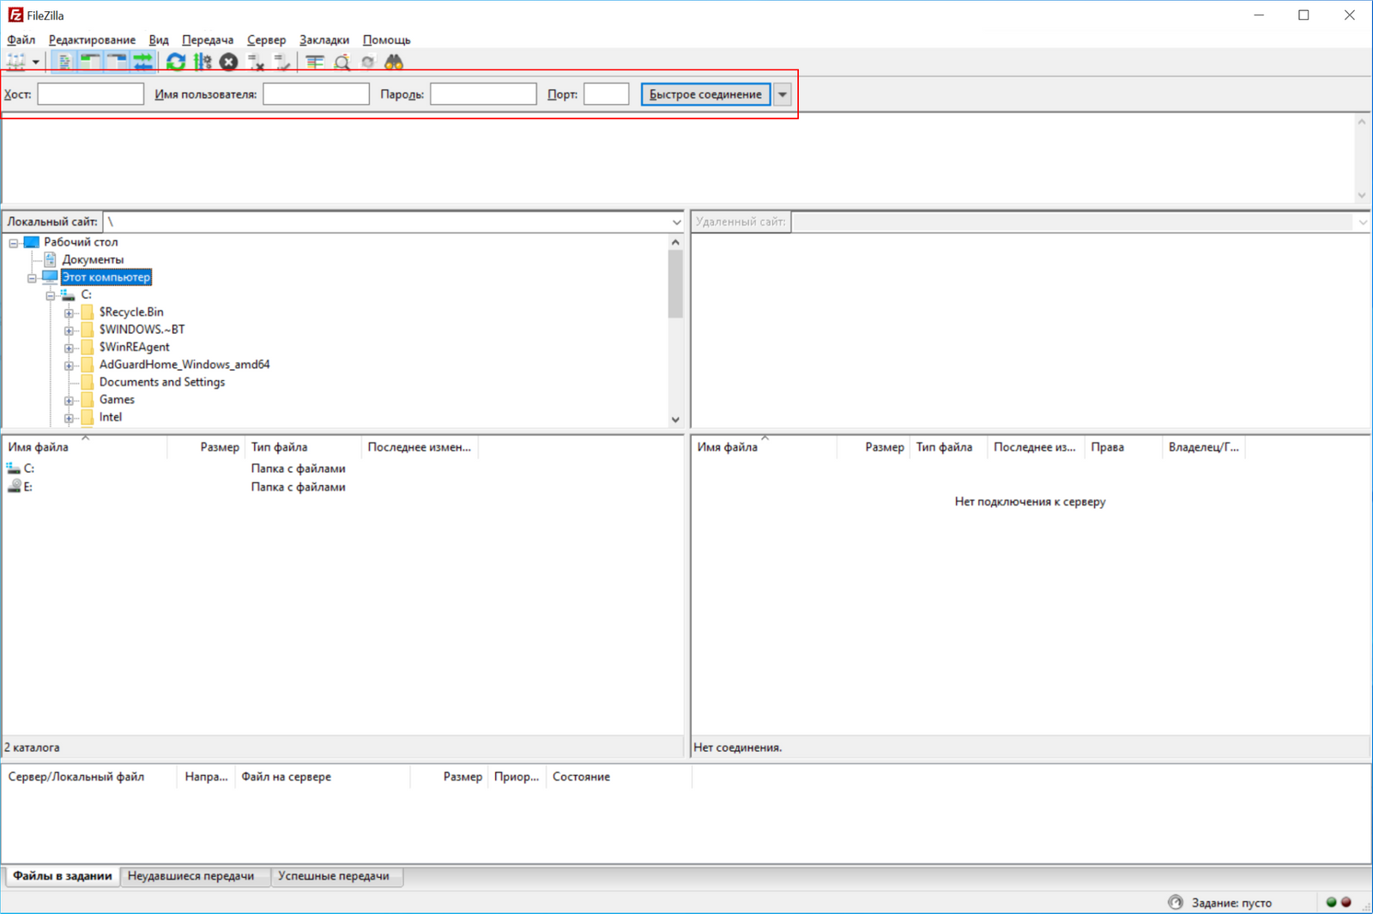Click the Состояние queue column header
This screenshot has width=1373, height=914.
coord(618,777)
